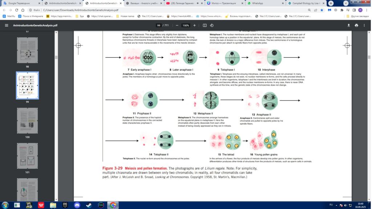Open the tab search dropdown arrow
The height and width of the screenshot is (209, 372).
point(345,3)
